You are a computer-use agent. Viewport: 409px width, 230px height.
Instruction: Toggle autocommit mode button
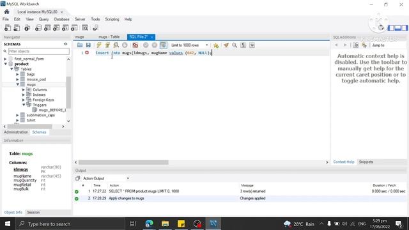click(164, 45)
